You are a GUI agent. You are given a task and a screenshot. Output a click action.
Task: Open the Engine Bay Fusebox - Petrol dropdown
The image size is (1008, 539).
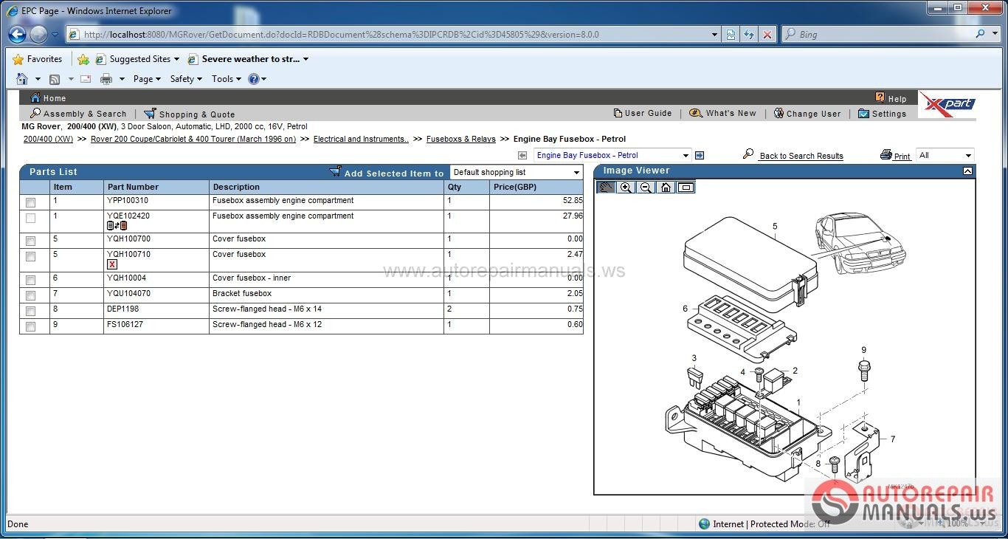[x=612, y=155]
